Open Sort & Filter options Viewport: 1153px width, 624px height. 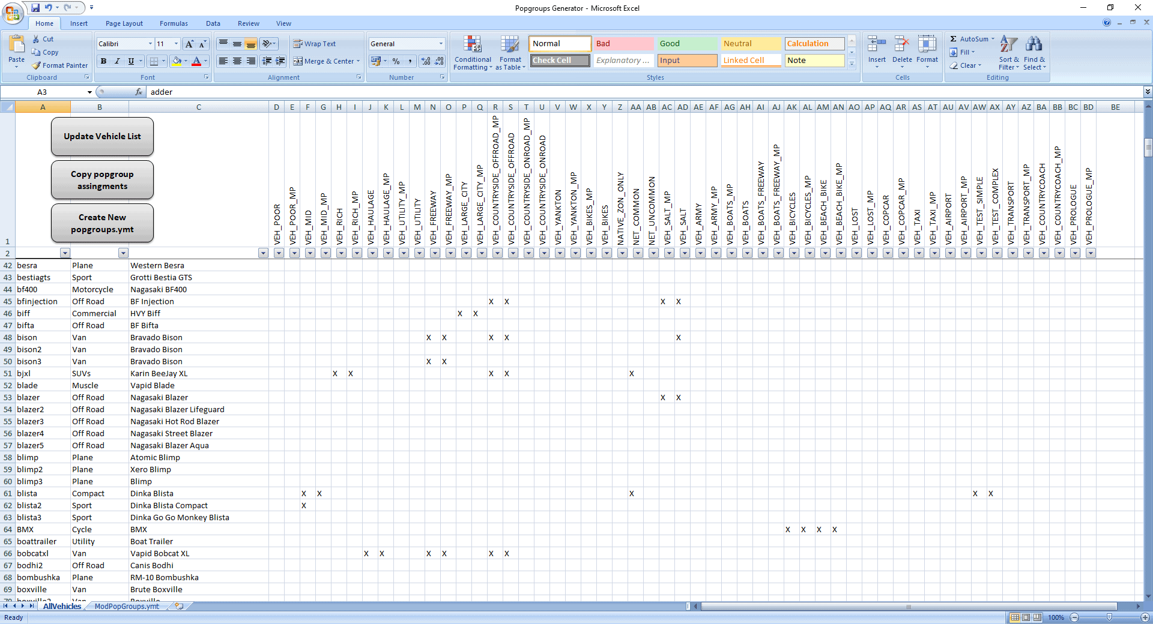[x=1009, y=53]
